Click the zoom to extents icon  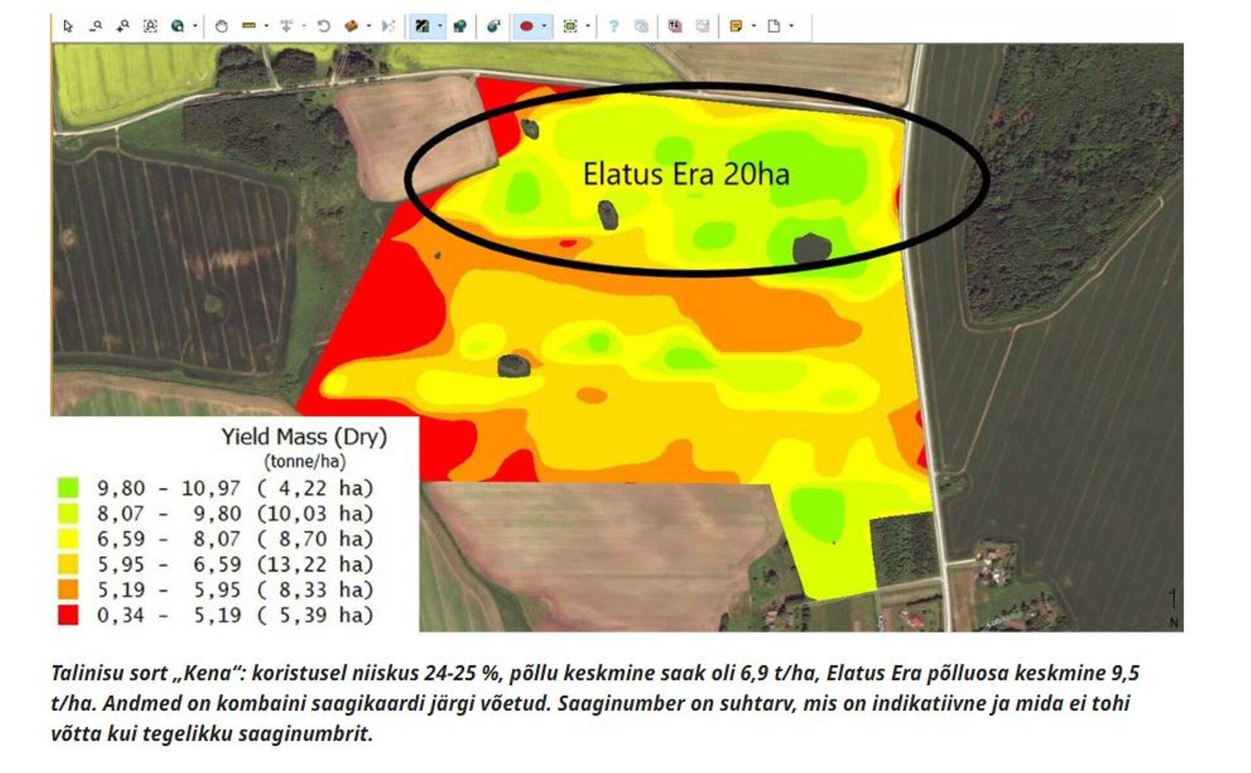click(150, 27)
